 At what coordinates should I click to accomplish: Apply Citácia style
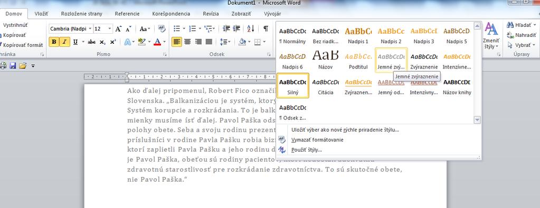326,86
